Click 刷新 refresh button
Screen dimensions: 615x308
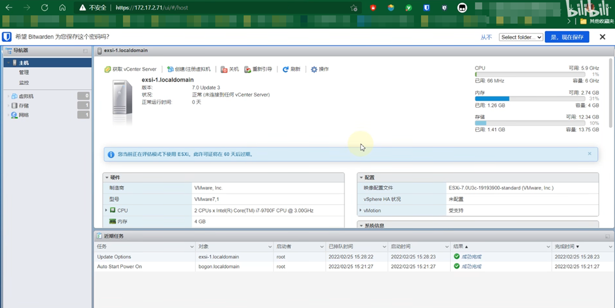tap(292, 69)
